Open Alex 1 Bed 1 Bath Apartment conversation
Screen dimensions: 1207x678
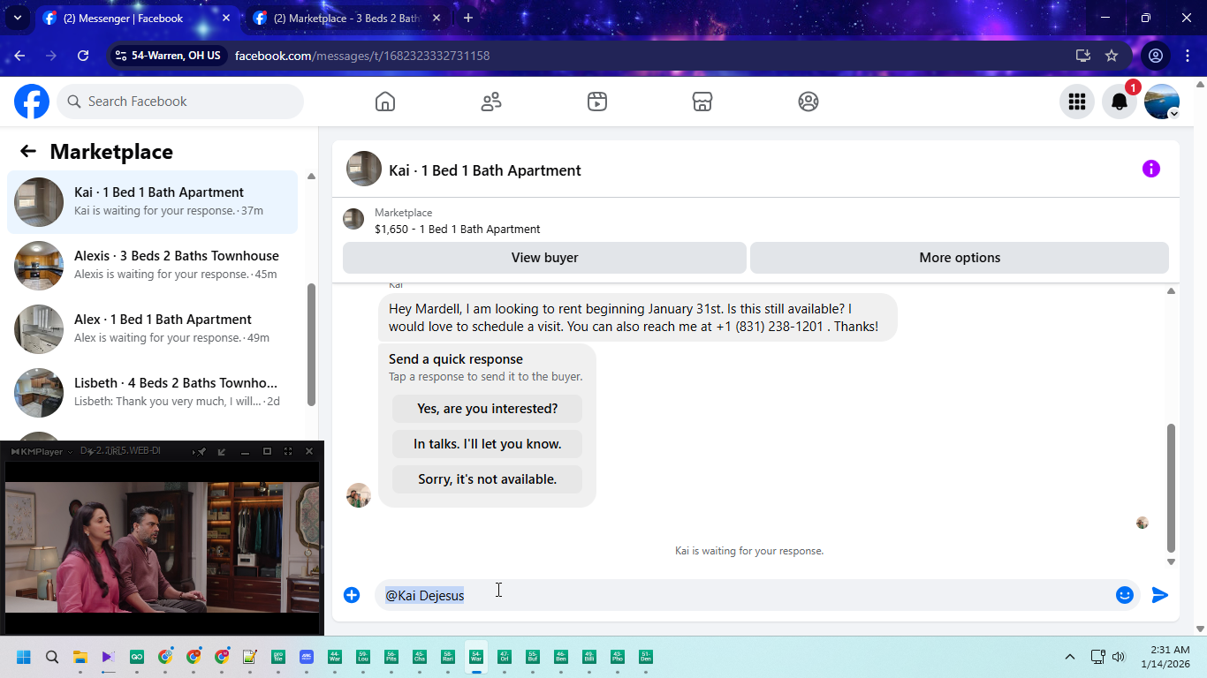(152, 329)
